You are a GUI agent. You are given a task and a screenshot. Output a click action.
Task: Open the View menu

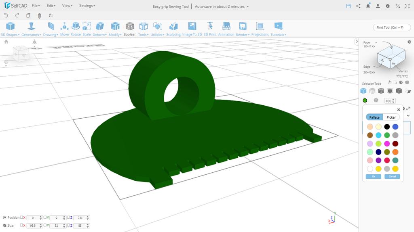tap(67, 6)
